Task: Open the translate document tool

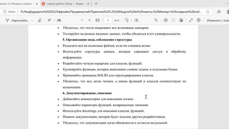Action: click(59, 20)
